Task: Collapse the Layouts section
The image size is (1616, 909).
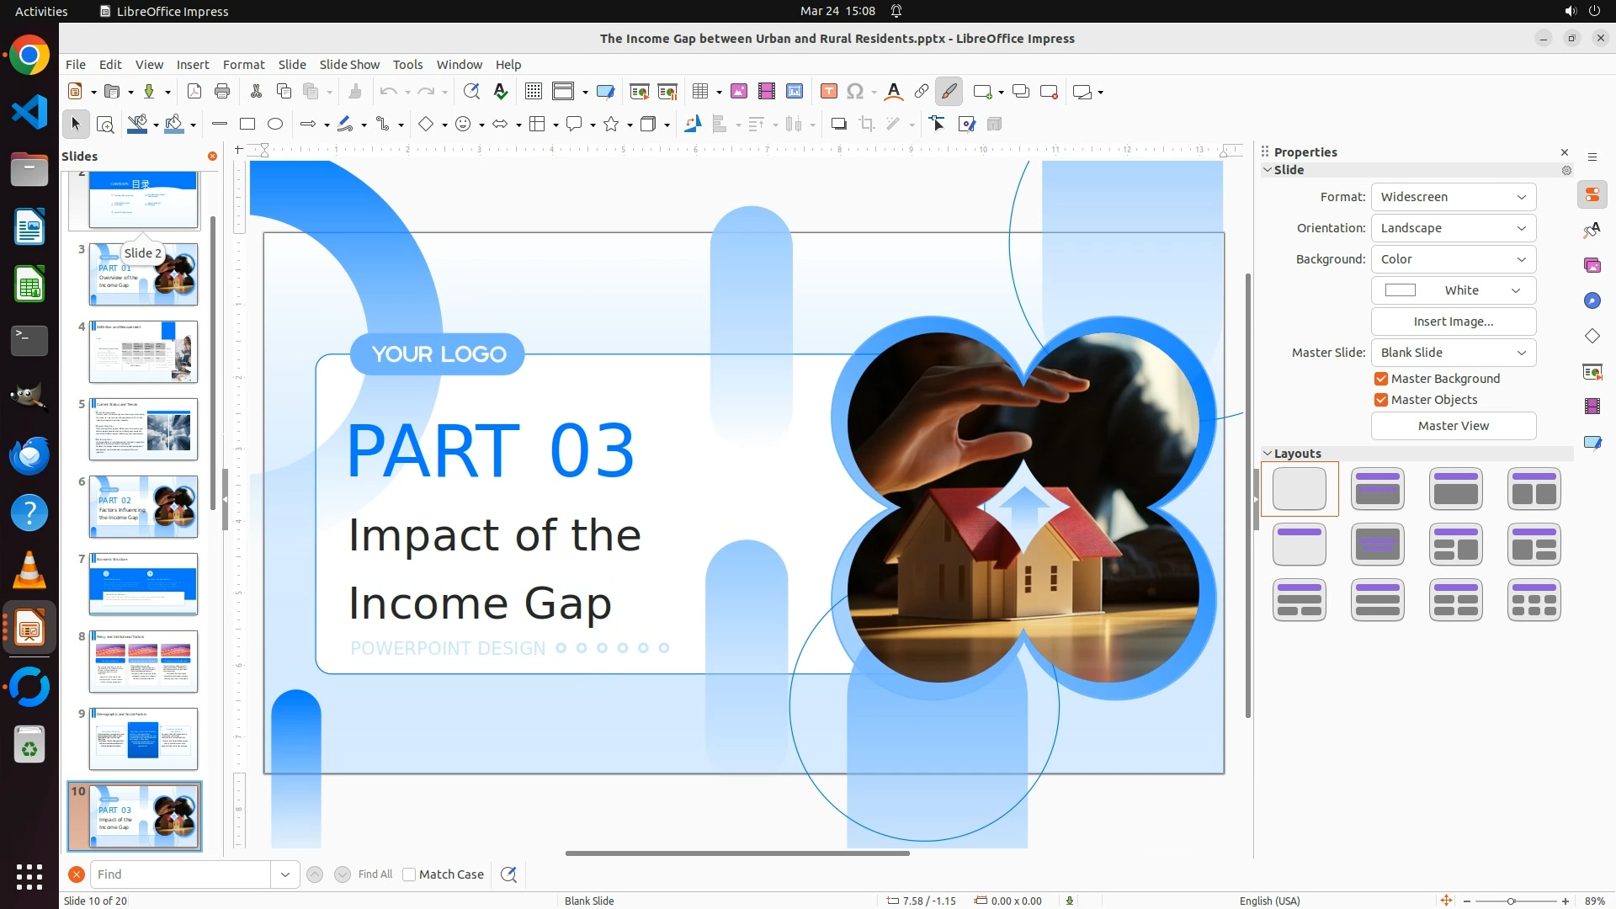Action: (1268, 454)
